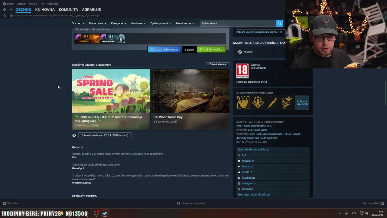Open the Spring Sale event thumbnail
Image resolution: width=387 pixels, height=218 pixels.
point(111,91)
